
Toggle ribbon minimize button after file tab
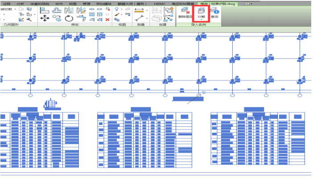tap(247, 4)
